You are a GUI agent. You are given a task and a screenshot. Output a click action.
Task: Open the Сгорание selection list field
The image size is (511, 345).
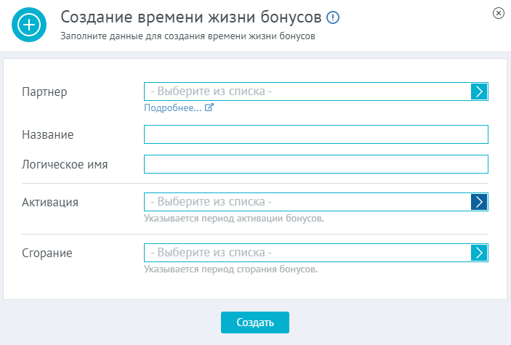[x=315, y=253]
